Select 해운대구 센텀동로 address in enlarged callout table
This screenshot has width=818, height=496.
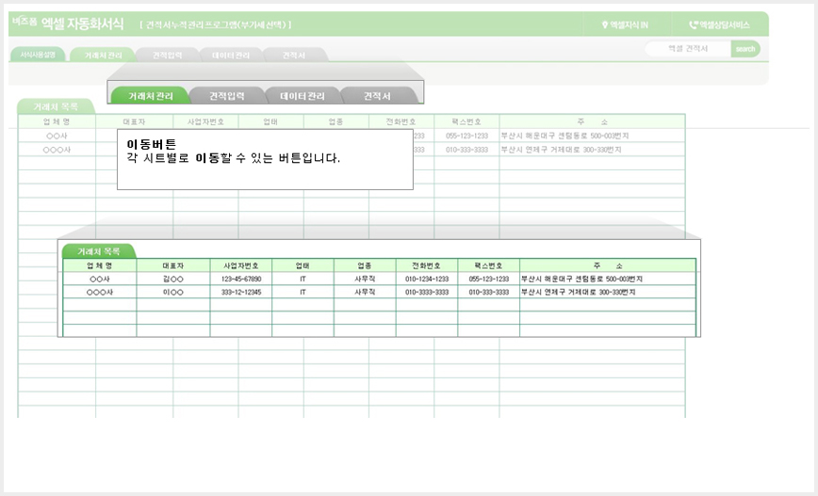coord(608,280)
